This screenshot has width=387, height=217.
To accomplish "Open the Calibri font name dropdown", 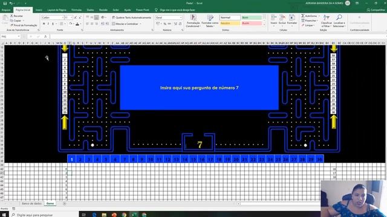I will 62,17.
